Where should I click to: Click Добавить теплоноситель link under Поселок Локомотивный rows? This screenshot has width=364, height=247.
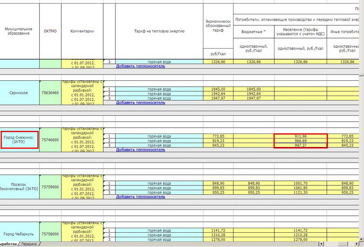tap(140, 197)
